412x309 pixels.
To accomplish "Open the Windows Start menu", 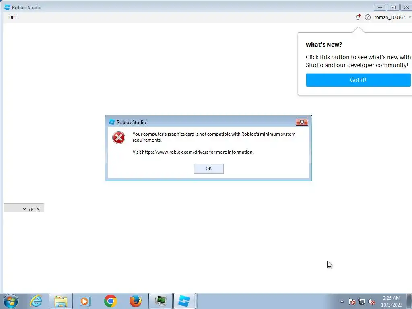I will pos(11,301).
